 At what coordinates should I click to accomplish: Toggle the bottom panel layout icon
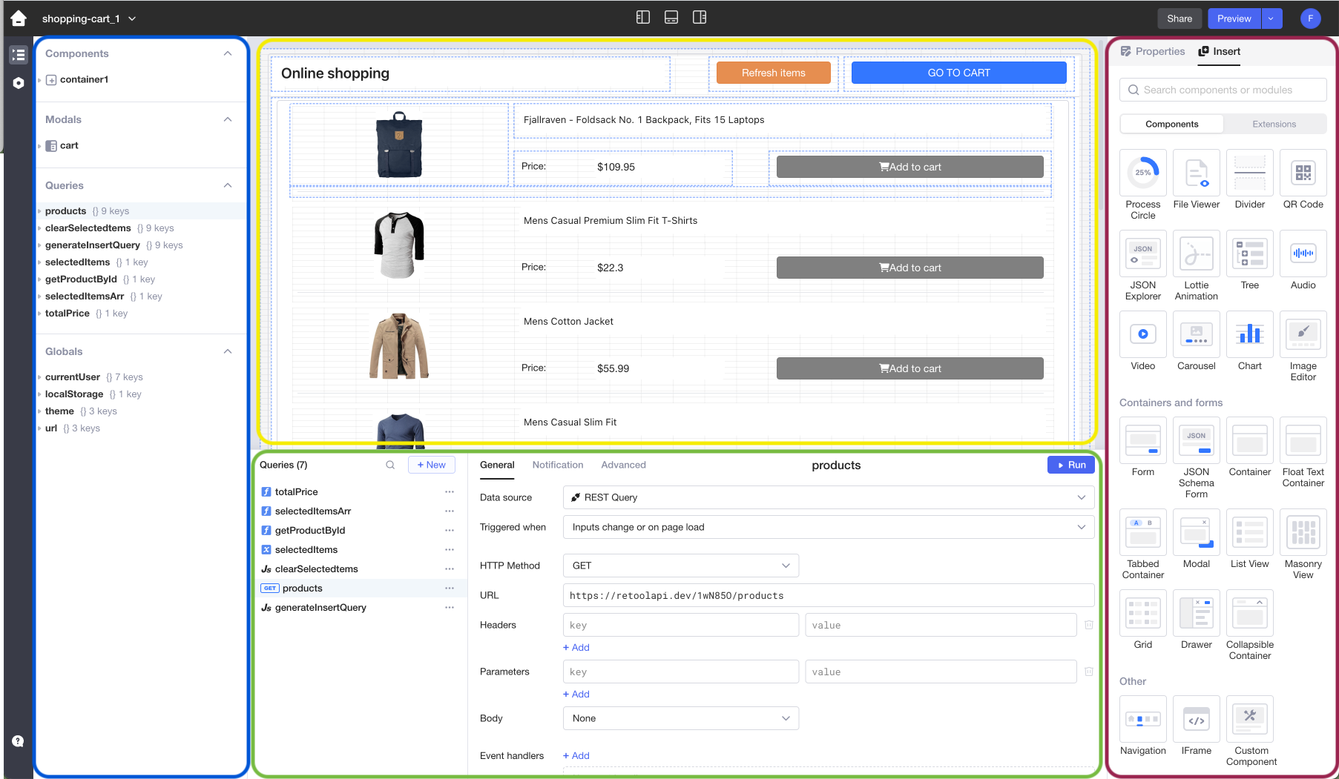pos(671,18)
